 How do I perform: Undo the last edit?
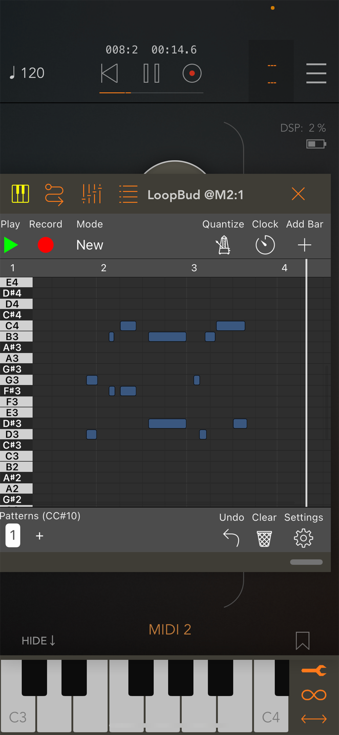tap(231, 538)
